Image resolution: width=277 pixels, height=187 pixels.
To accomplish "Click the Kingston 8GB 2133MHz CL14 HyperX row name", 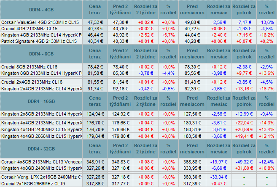I will tap(42, 73).
